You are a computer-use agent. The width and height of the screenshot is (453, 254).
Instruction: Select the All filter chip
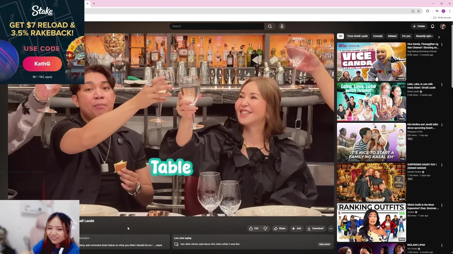pyautogui.click(x=340, y=36)
